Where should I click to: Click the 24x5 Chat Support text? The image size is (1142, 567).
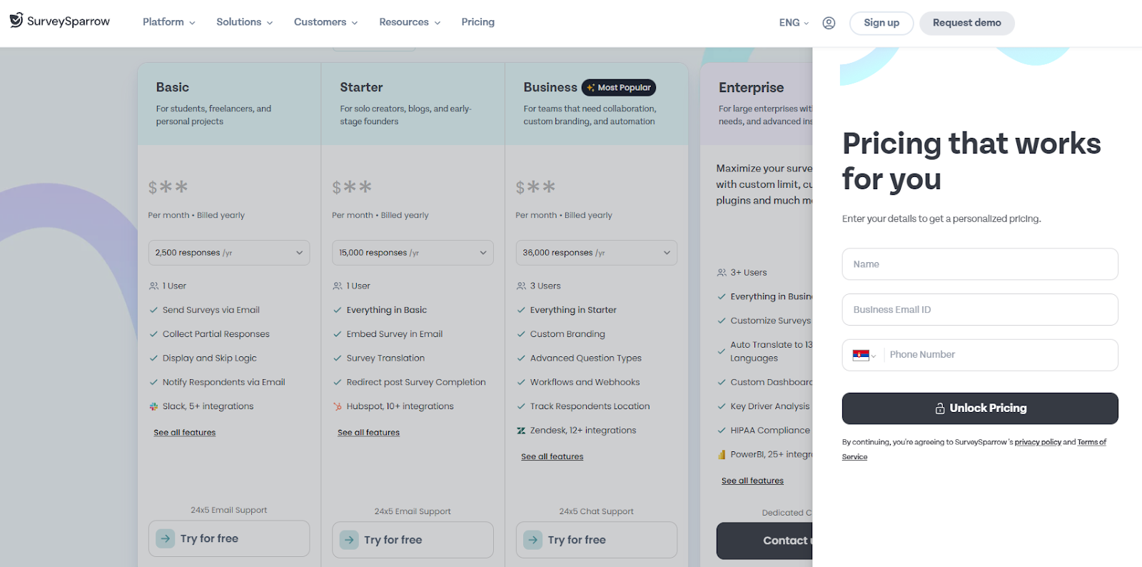pyautogui.click(x=596, y=511)
